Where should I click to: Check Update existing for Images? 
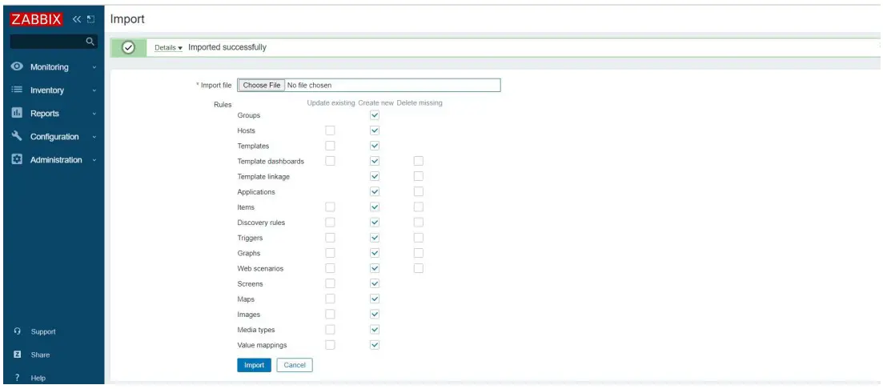330,314
